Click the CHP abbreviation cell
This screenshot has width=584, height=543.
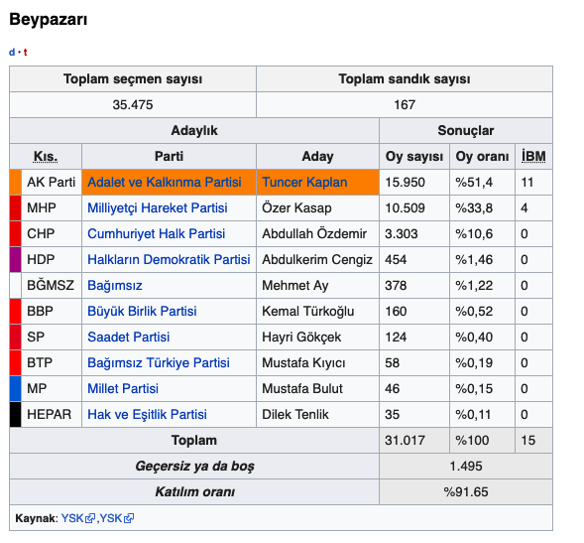tap(51, 233)
